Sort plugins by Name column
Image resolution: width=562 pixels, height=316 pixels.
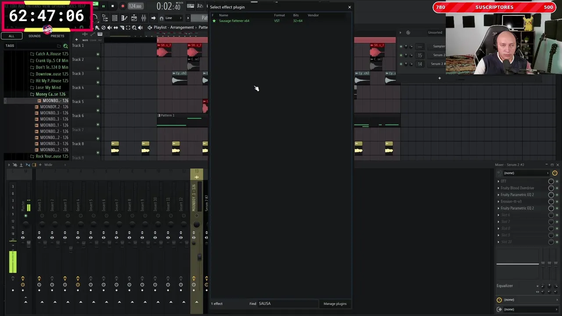click(x=223, y=15)
